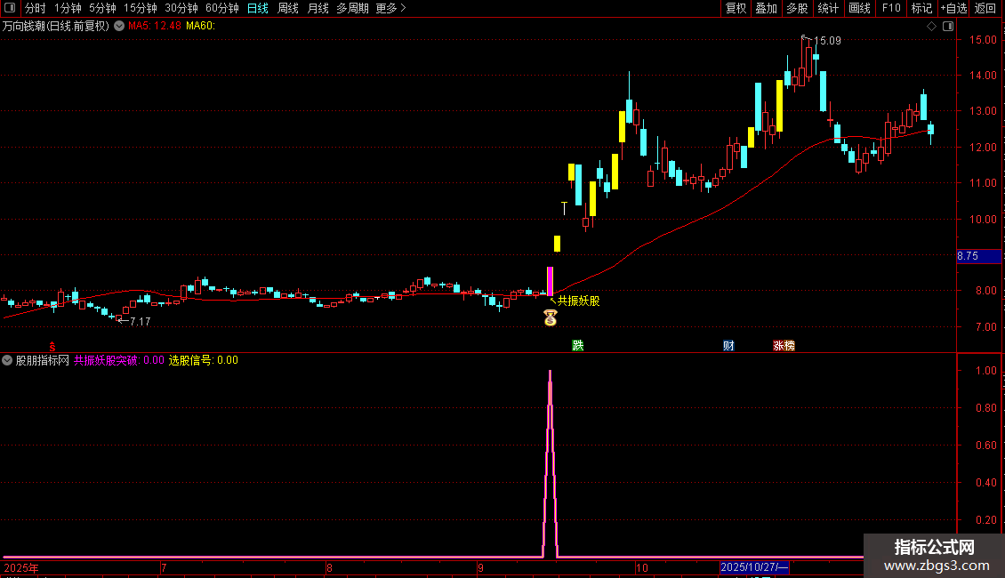This screenshot has height=578, width=1005.
Task: Click month 9 on the time axis
Action: pos(480,567)
